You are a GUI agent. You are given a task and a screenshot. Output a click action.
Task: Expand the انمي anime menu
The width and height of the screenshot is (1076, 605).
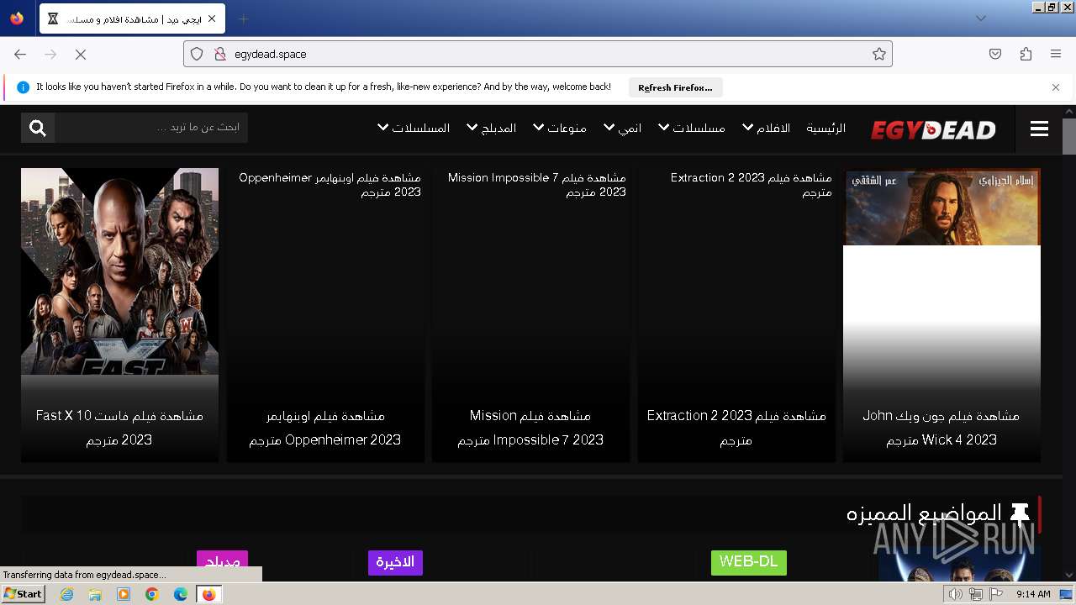coord(623,128)
